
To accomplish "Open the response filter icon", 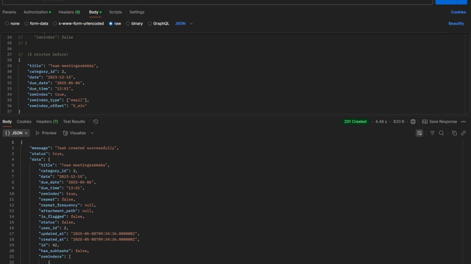I will pos(432,133).
